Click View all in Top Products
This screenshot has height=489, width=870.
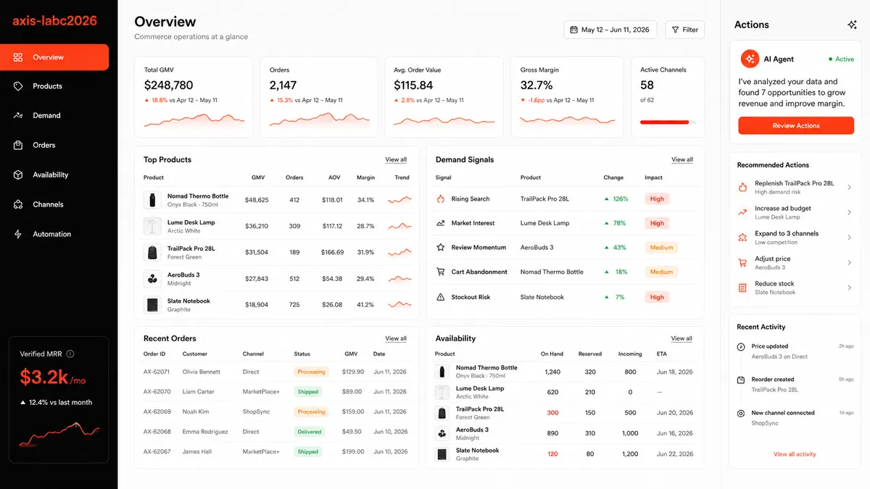[x=396, y=159]
